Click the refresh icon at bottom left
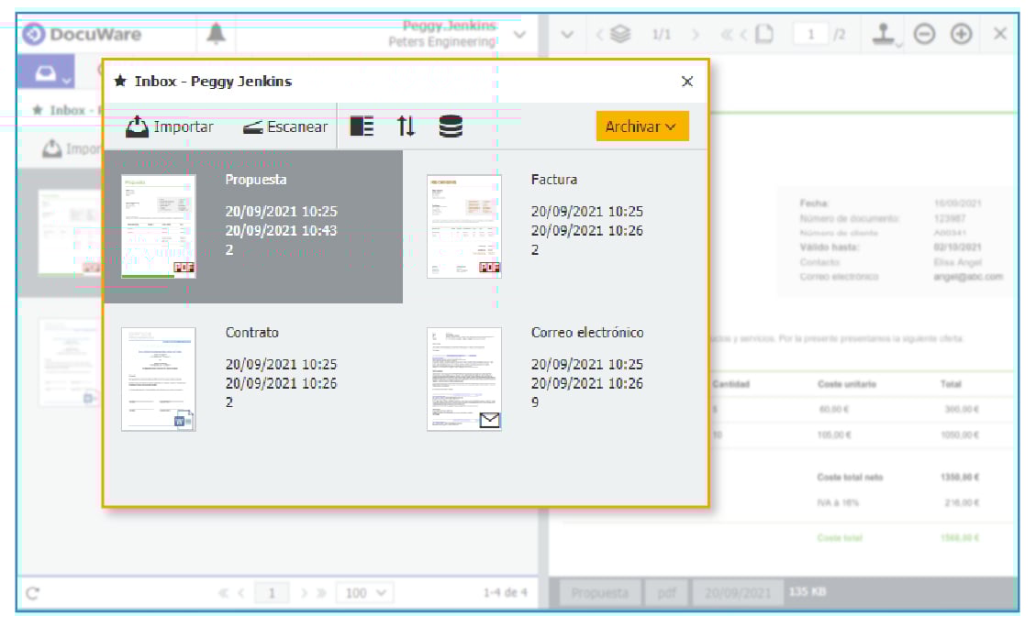The image size is (1036, 627). tap(33, 593)
